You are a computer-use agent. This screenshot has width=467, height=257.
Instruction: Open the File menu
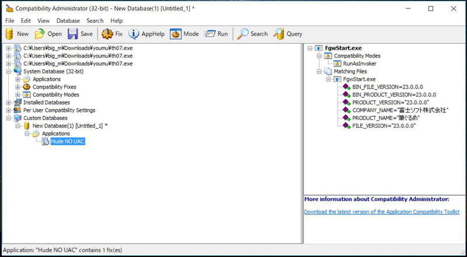click(x=10, y=21)
